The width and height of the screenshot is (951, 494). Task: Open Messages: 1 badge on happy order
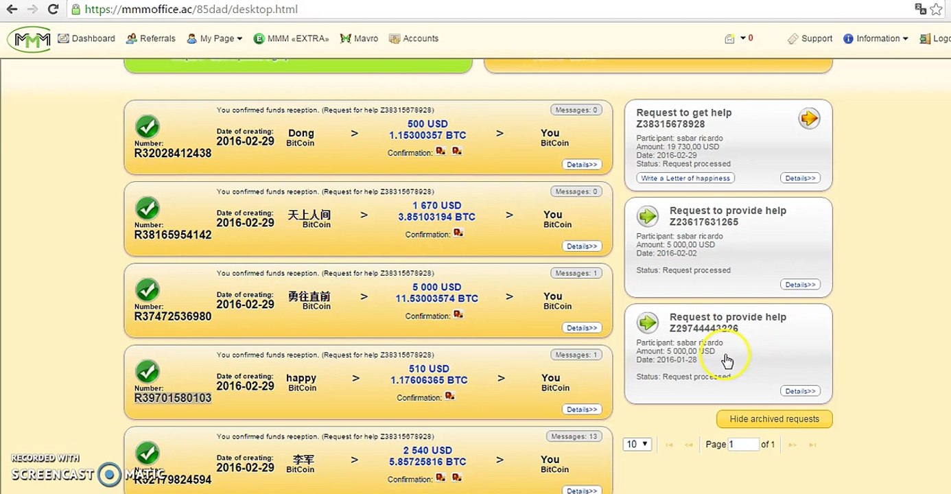[576, 355]
